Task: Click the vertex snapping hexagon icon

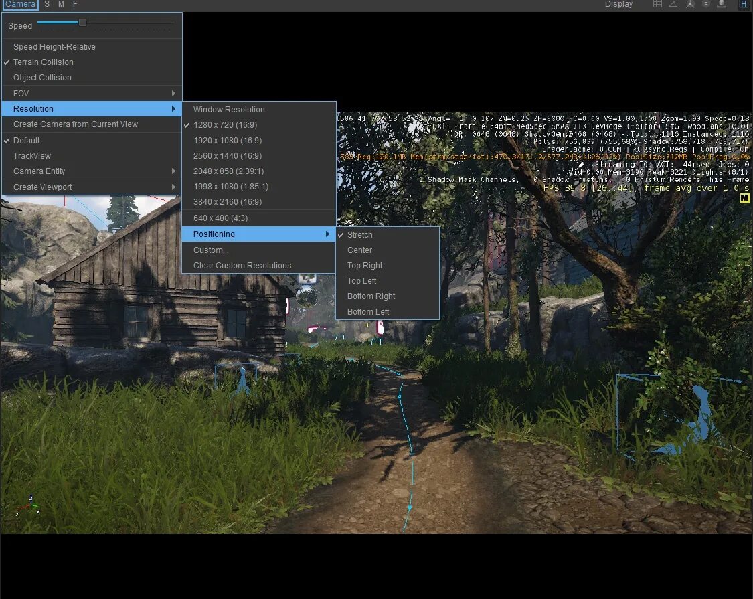Action: coord(705,4)
